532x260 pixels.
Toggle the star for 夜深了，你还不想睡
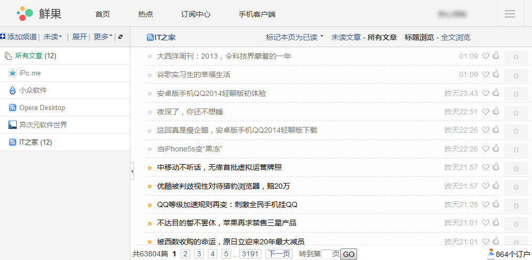click(x=150, y=112)
